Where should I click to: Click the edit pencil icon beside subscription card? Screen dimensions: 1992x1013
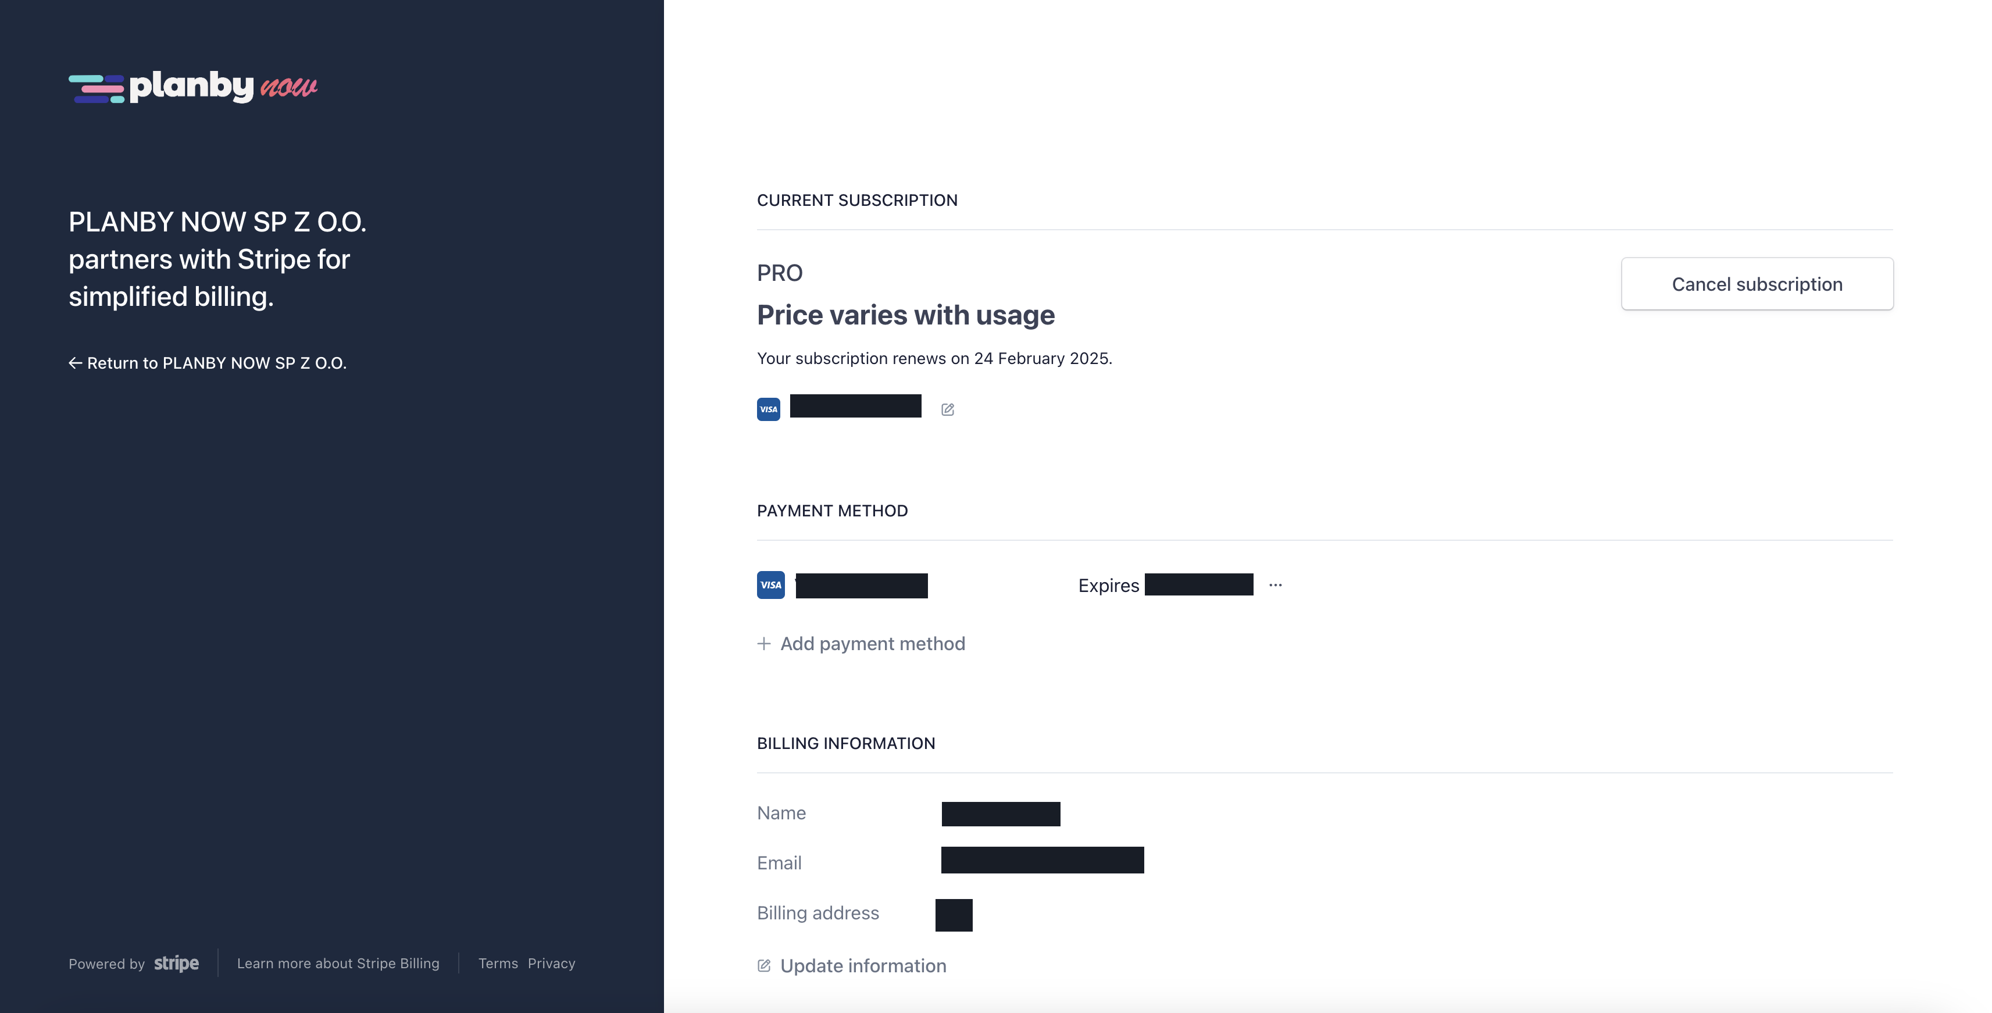947,410
